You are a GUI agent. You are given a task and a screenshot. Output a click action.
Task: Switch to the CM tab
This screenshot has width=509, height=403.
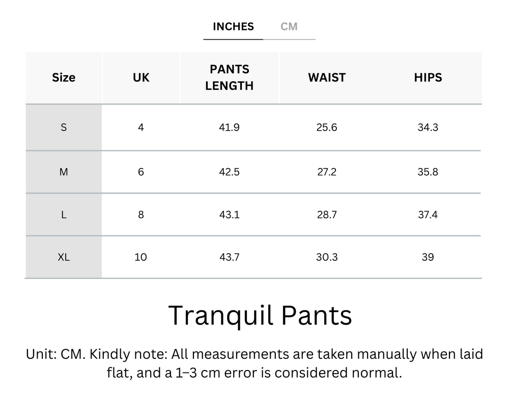[x=290, y=26]
